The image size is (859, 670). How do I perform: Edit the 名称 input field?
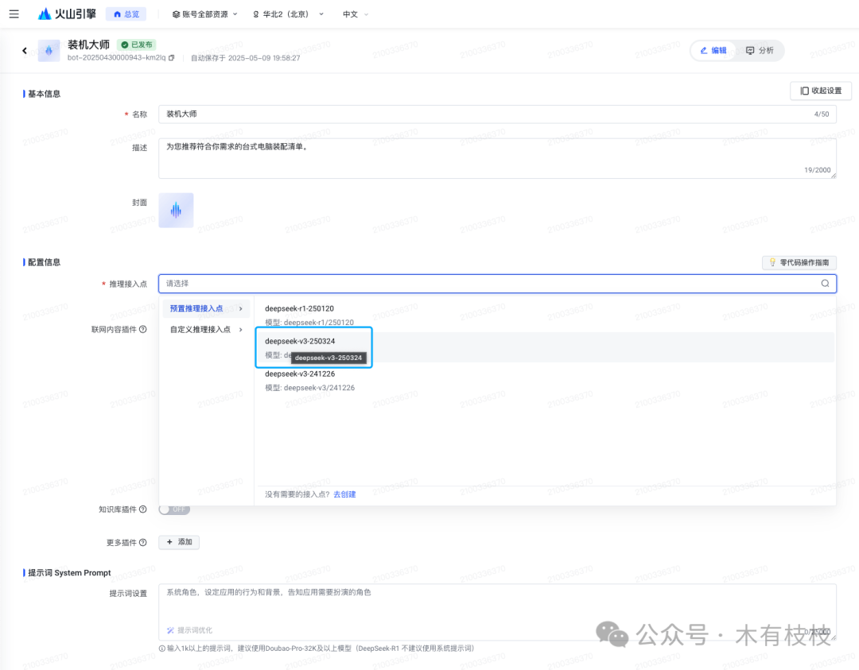pos(497,114)
